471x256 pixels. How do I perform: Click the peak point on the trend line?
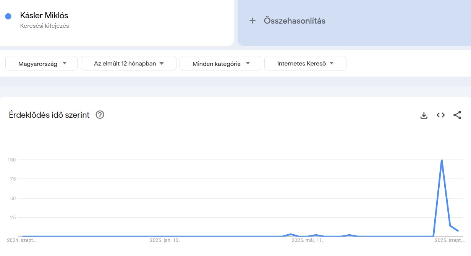[x=442, y=160]
